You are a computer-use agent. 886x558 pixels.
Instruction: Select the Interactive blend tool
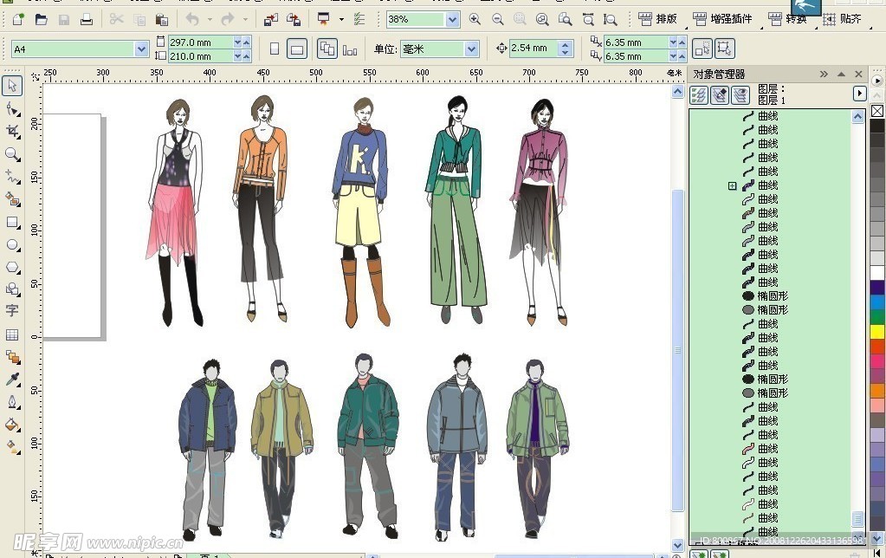[x=12, y=357]
